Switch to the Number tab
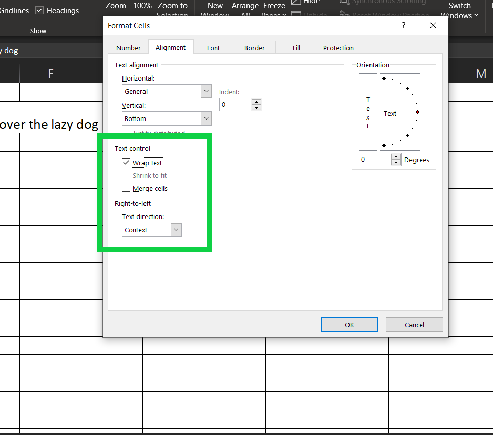Screen dimensions: 493x435 128,48
